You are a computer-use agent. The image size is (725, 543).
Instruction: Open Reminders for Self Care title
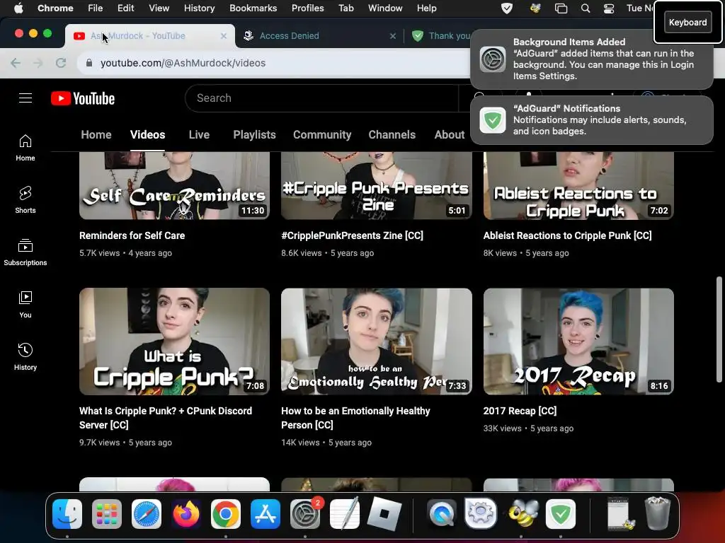click(132, 235)
